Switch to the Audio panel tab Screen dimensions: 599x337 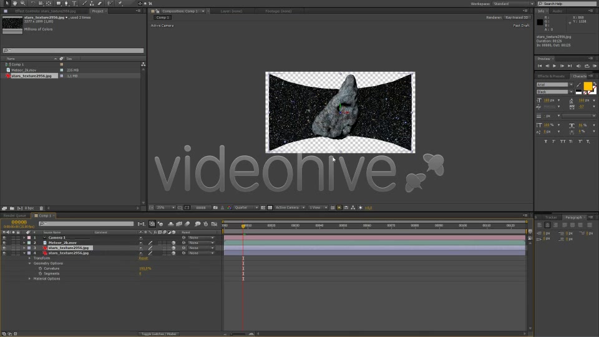pos(557,11)
